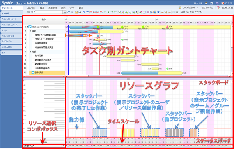The image size is (234, 149).
Task: Click the purple book icon in header
Action: click(x=217, y=3)
